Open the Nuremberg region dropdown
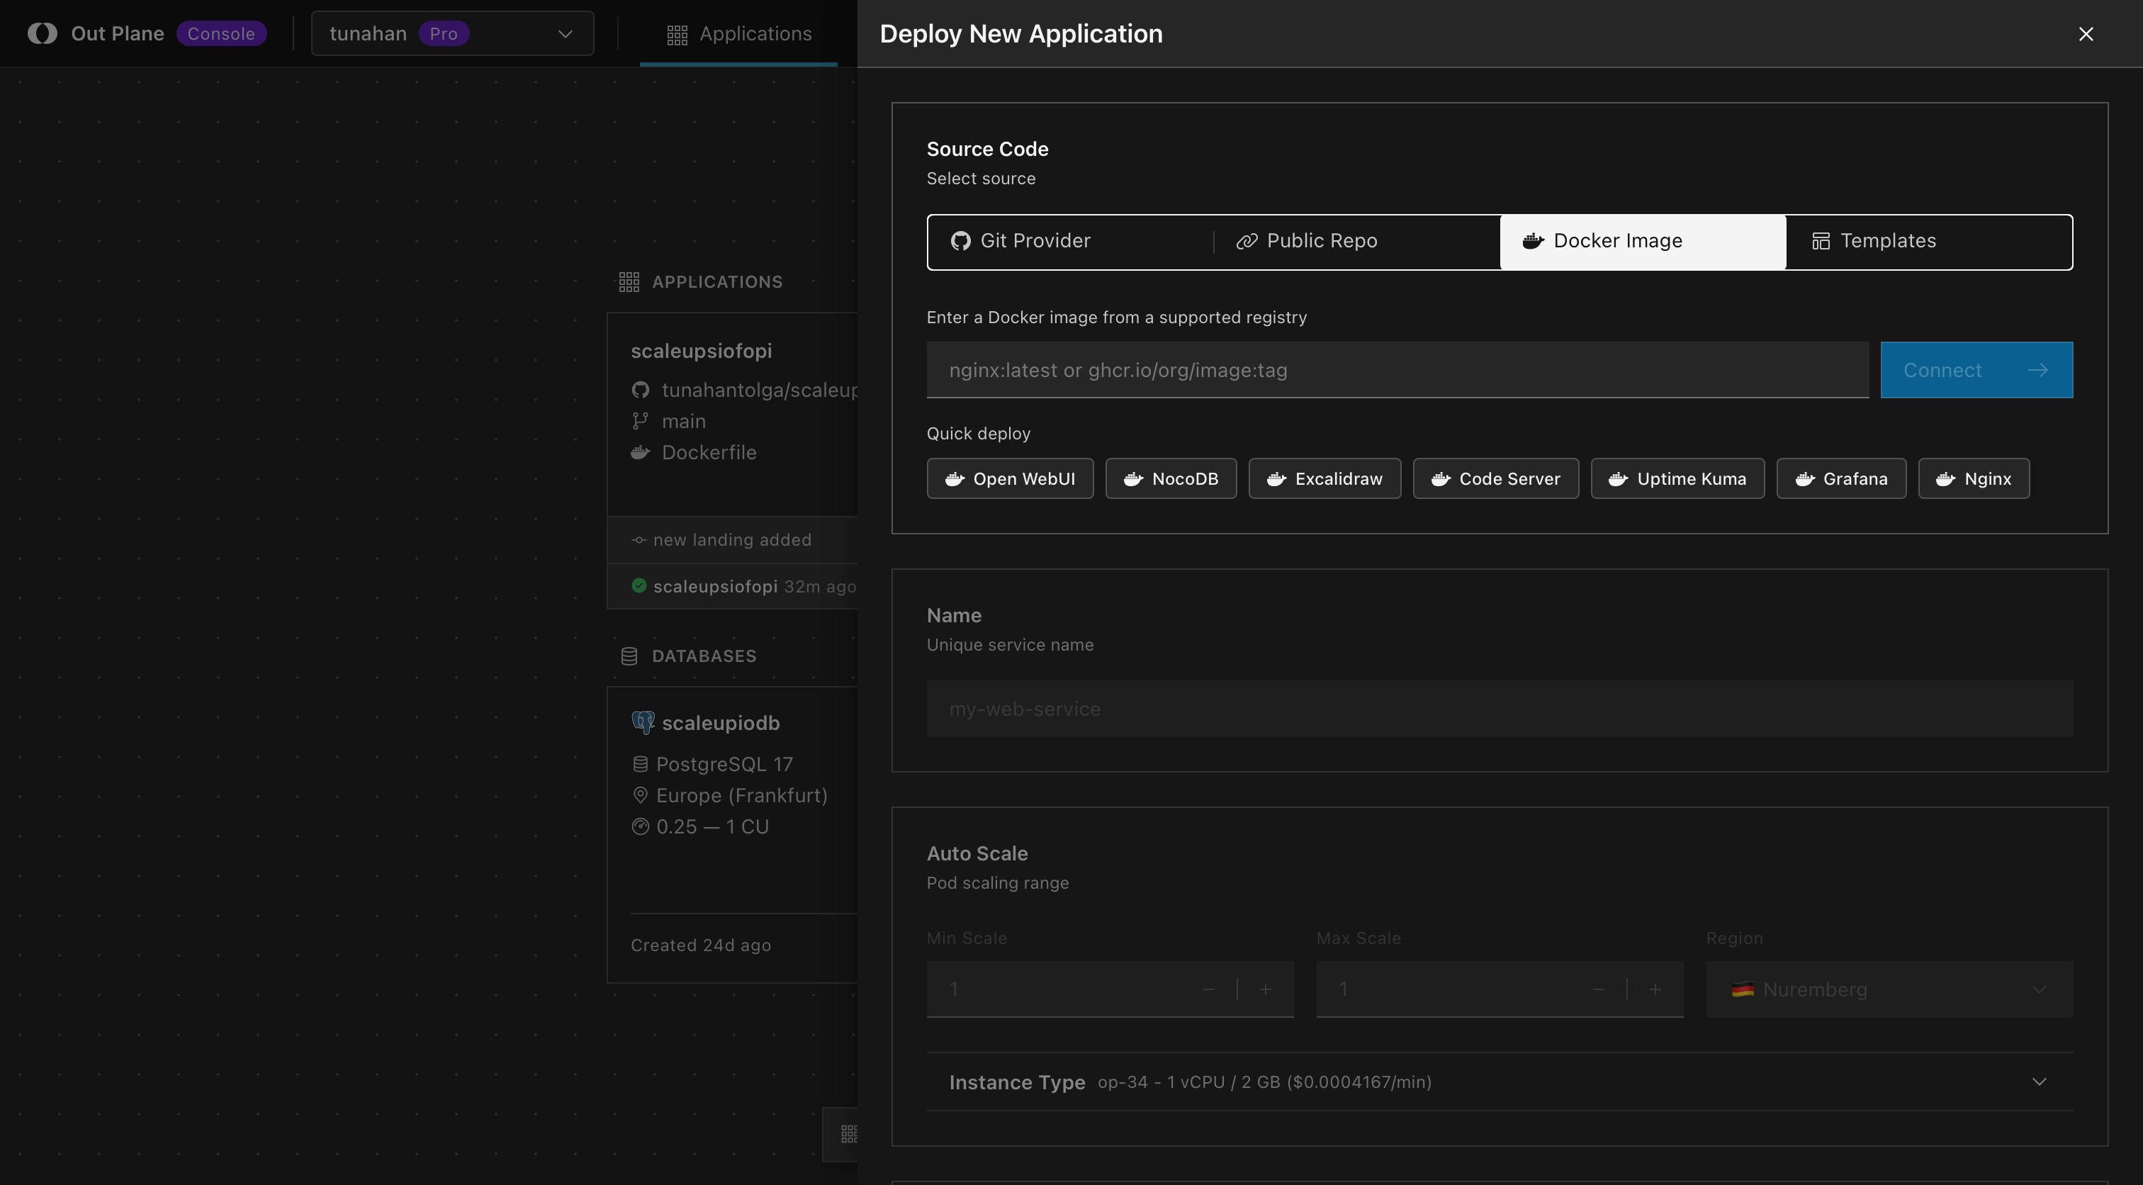 click(1889, 989)
